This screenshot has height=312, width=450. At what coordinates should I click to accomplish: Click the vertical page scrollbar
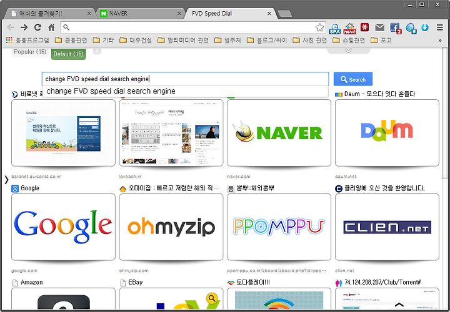coord(445,115)
